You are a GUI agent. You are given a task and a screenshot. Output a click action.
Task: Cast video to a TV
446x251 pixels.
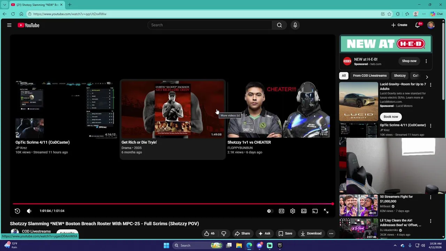315,211
